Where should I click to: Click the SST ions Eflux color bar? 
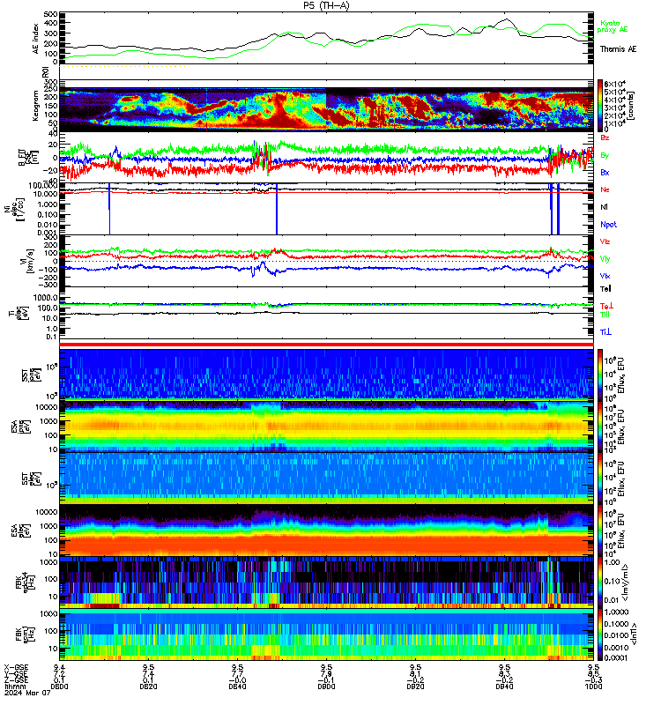tap(600, 374)
